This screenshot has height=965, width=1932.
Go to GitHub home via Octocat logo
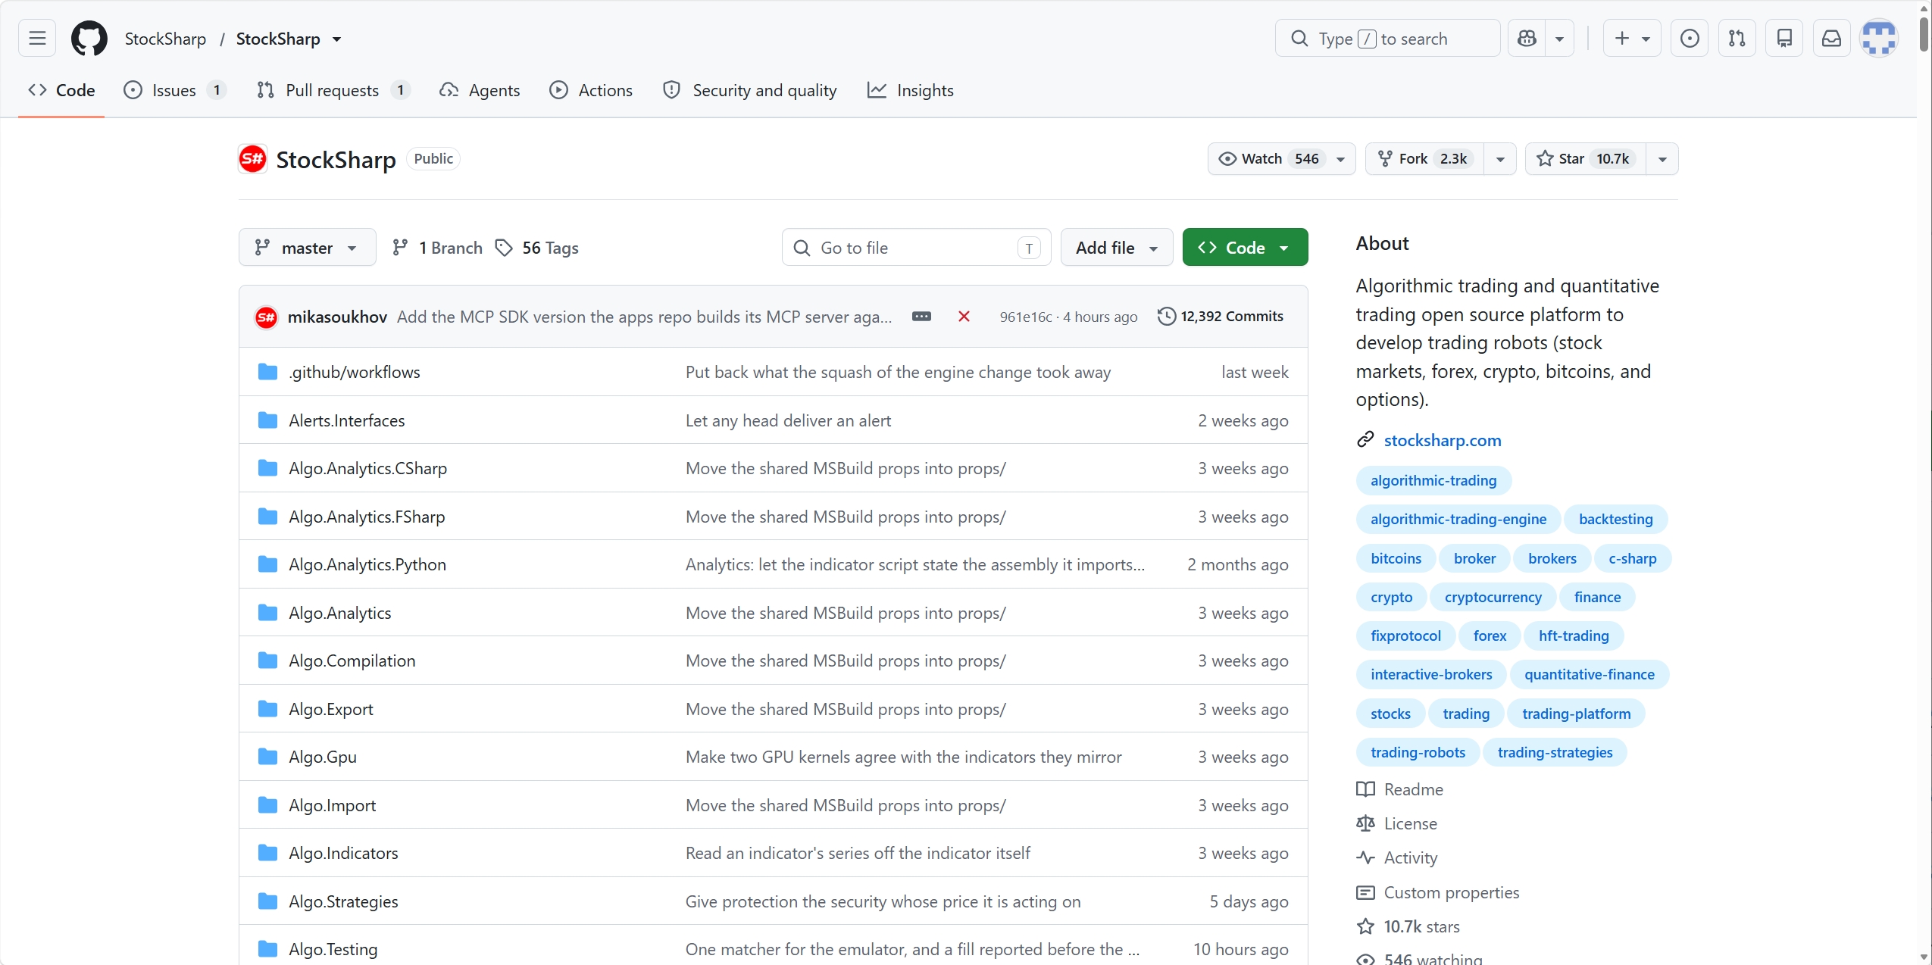tap(89, 38)
